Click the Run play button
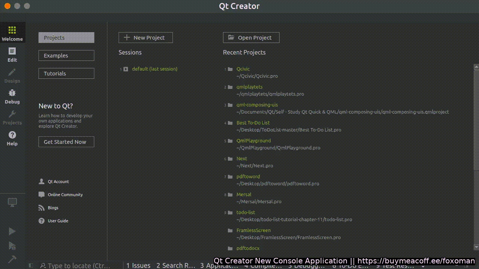The height and width of the screenshot is (269, 479). coord(12,231)
